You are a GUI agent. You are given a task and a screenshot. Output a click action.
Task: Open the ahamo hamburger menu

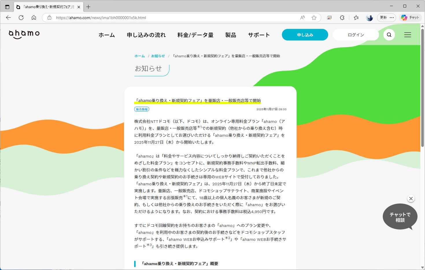pyautogui.click(x=407, y=34)
